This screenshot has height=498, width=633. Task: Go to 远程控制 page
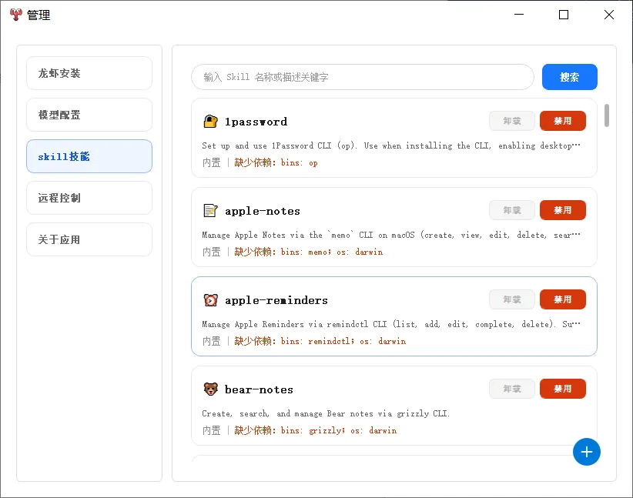coord(89,198)
